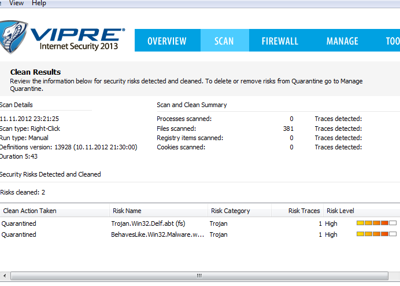
Task: Open the View menu
Action: [17, 3]
